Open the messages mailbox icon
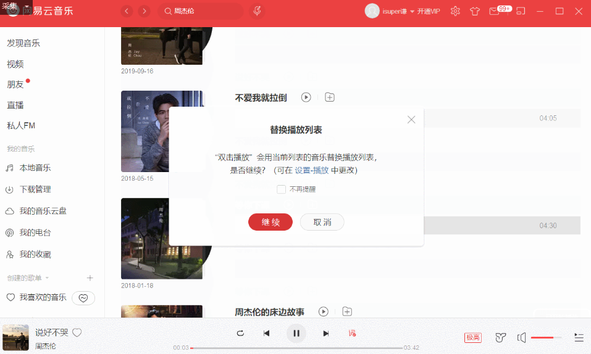This screenshot has width=591, height=354. (x=493, y=11)
